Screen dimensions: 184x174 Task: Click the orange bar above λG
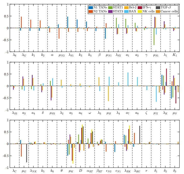coord(21,22)
